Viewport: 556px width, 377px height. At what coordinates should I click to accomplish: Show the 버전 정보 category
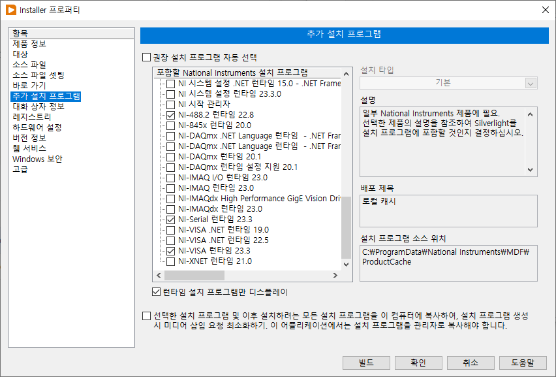29,138
